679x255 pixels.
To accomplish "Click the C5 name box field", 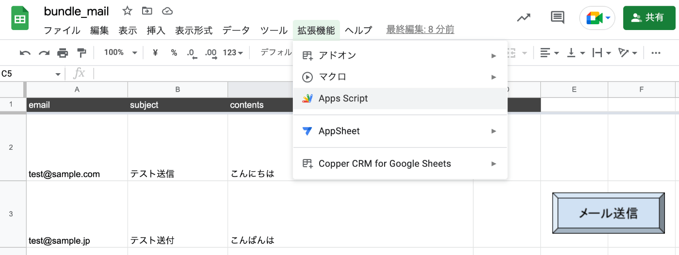I will click(27, 74).
